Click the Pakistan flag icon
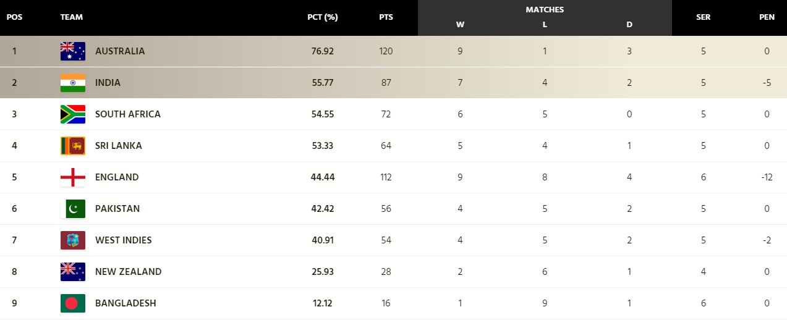787x320 pixels. pyautogui.click(x=73, y=209)
